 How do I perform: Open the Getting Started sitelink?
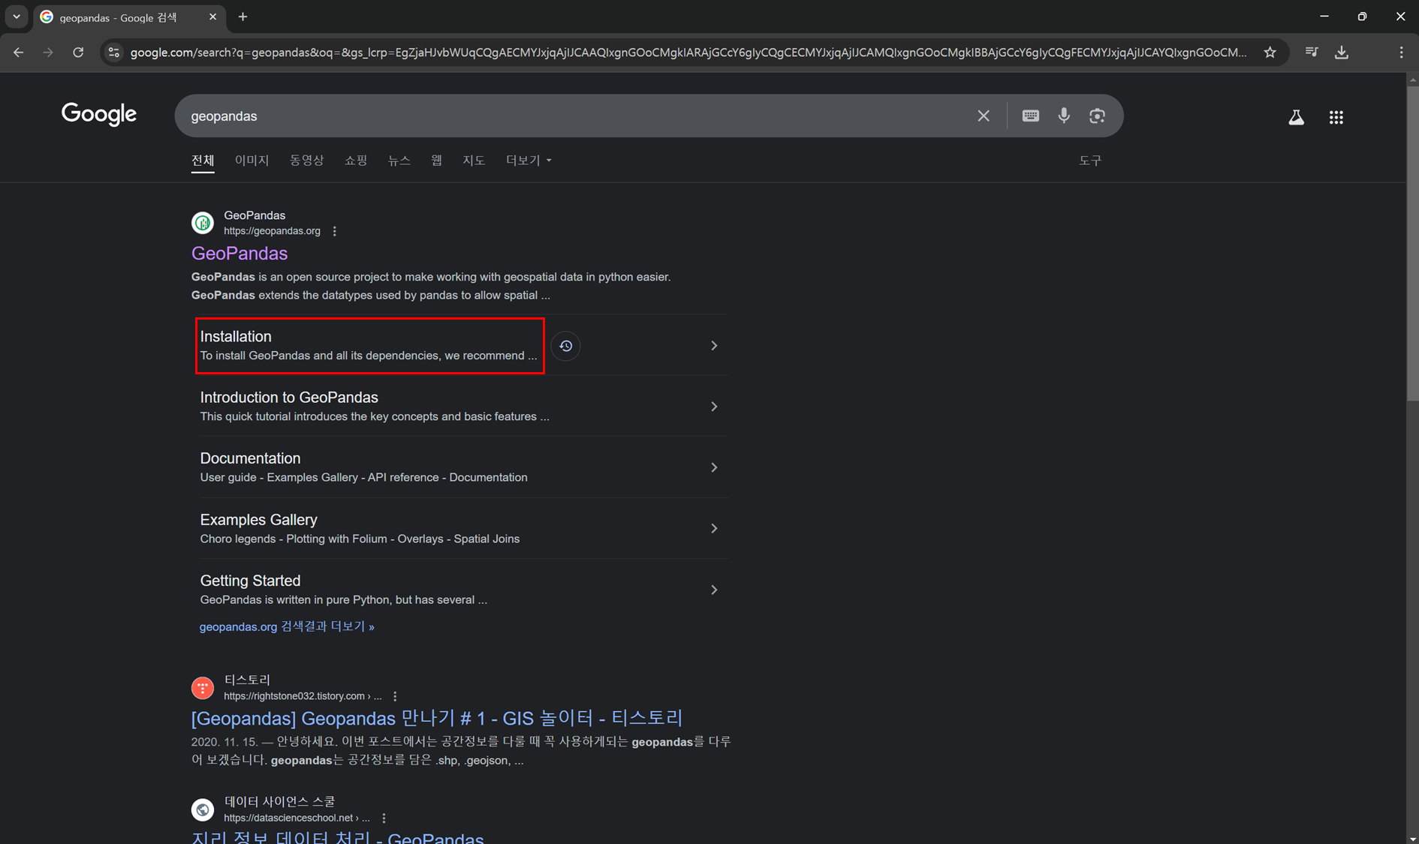pos(250,581)
